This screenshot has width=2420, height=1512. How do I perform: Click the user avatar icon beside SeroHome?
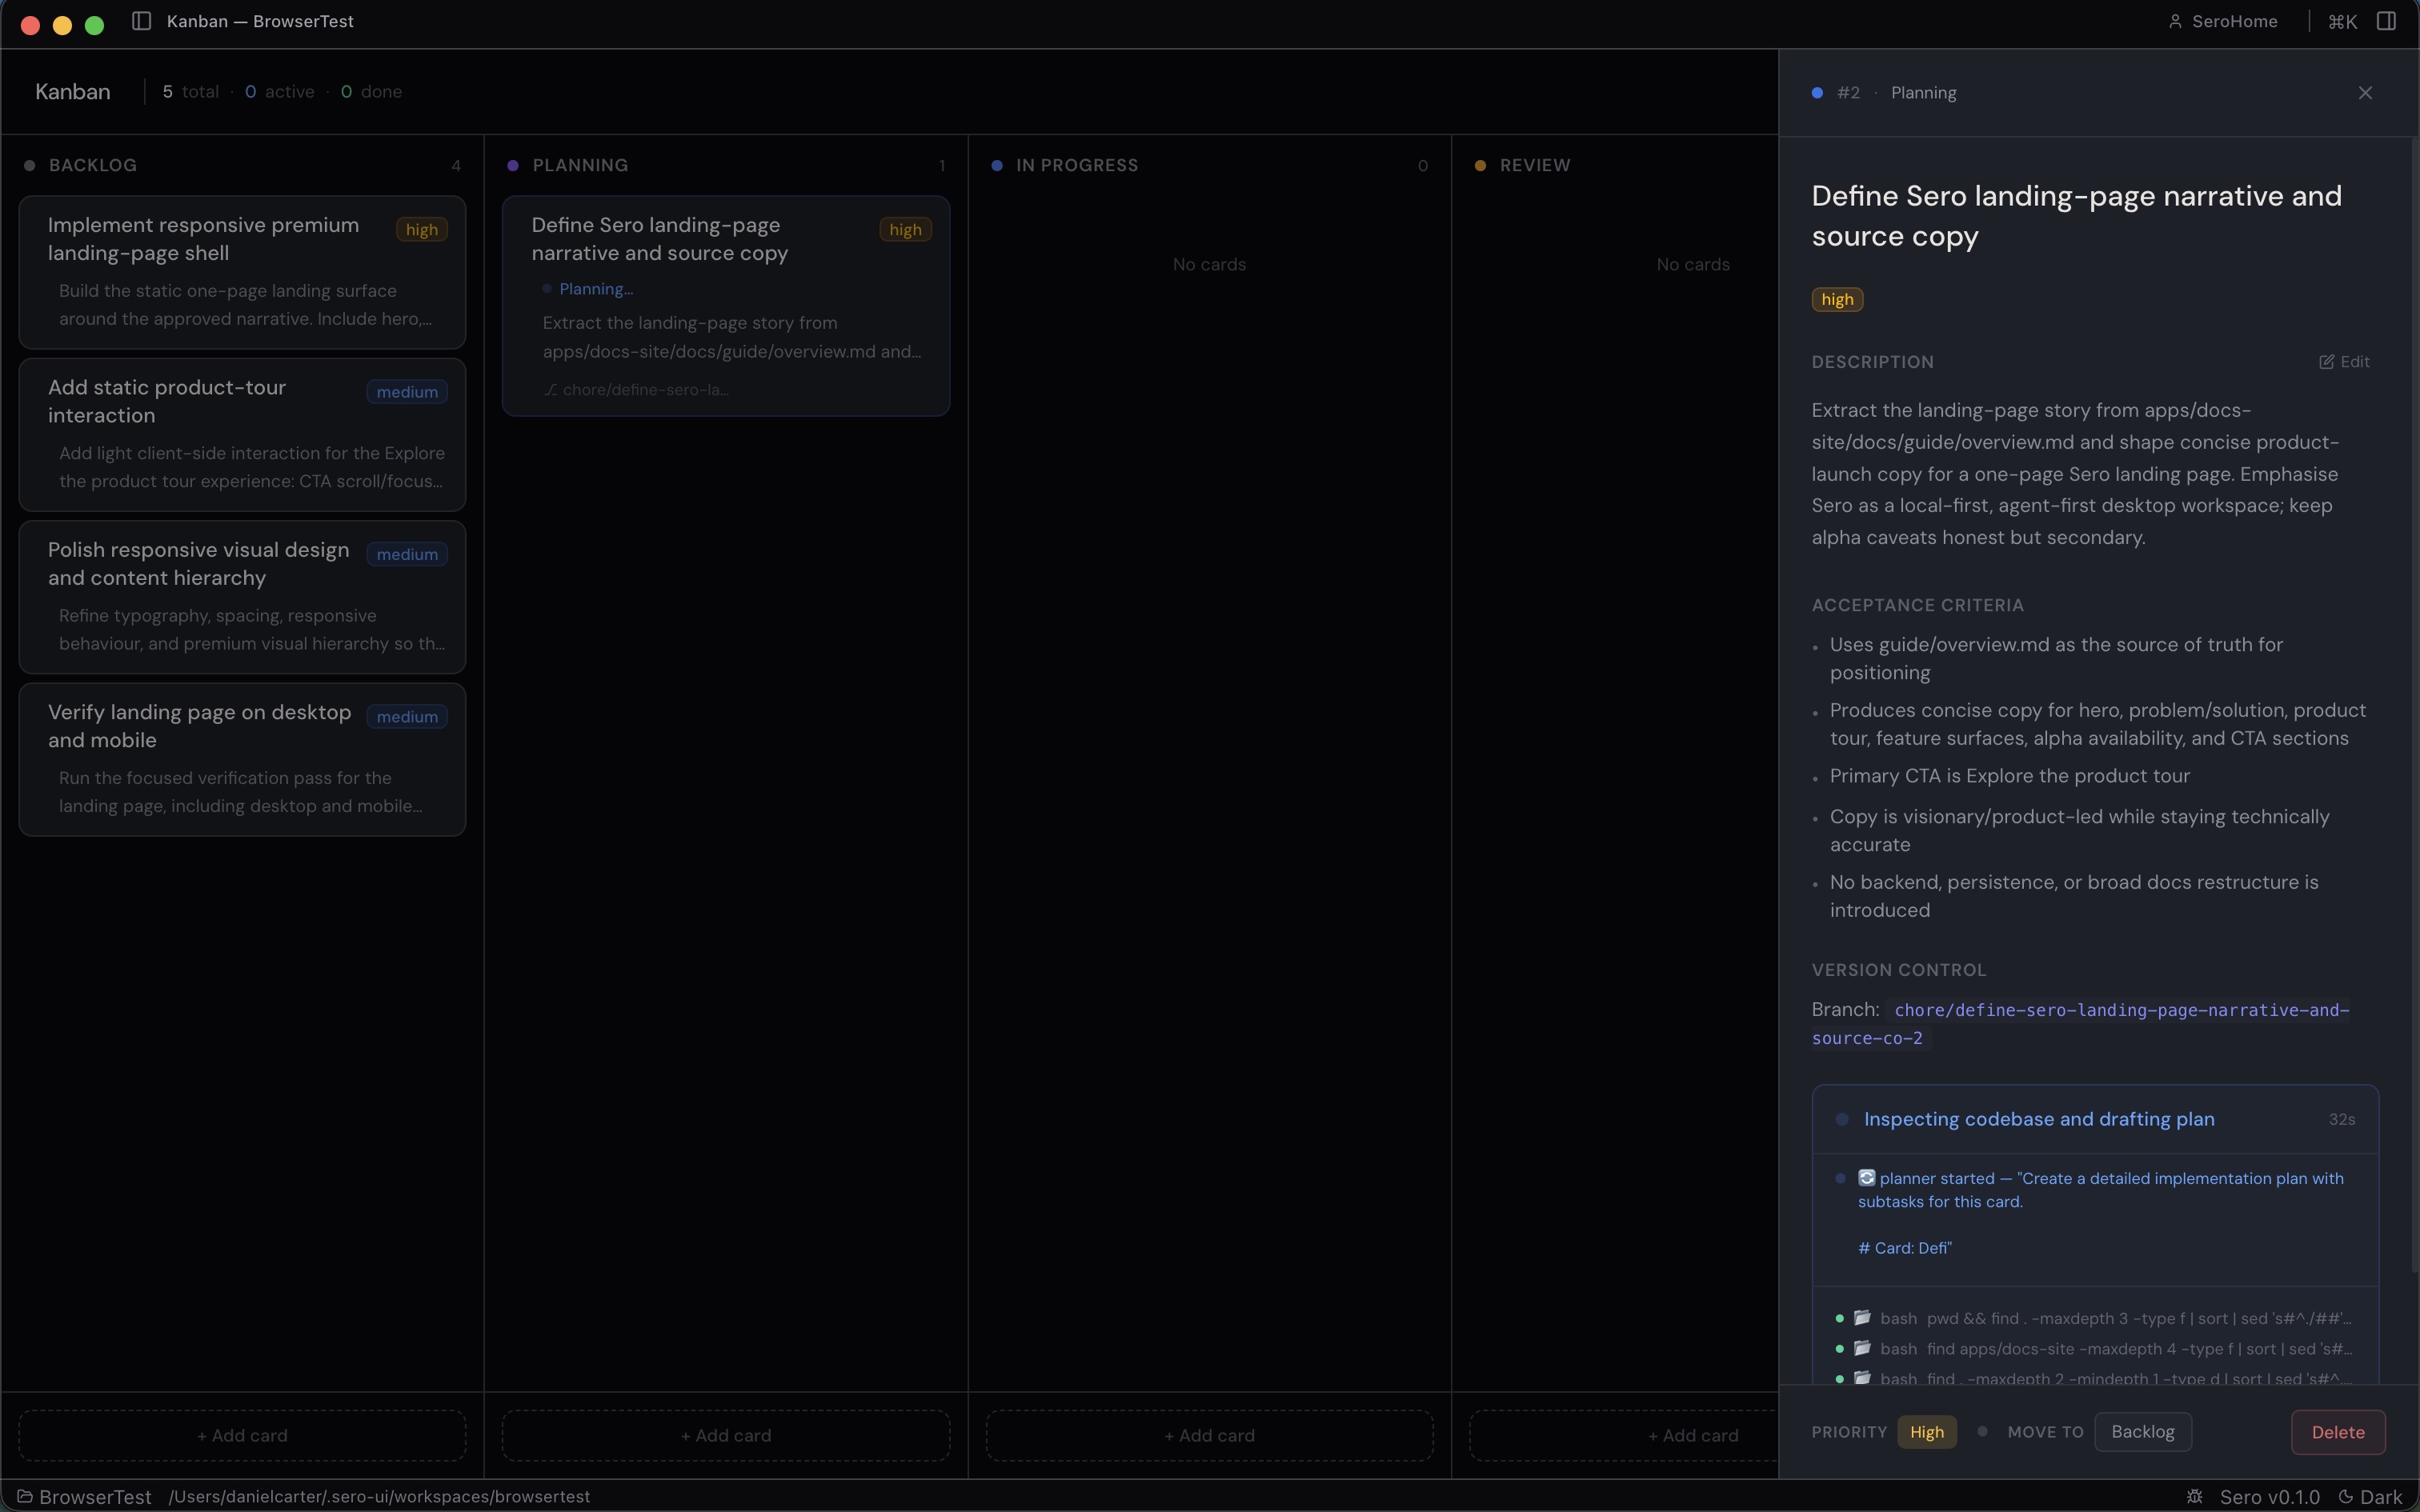click(x=2177, y=20)
